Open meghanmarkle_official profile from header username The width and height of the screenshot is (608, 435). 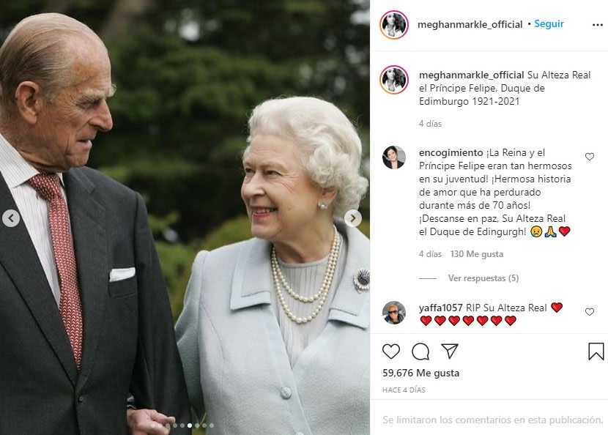pyautogui.click(x=470, y=24)
